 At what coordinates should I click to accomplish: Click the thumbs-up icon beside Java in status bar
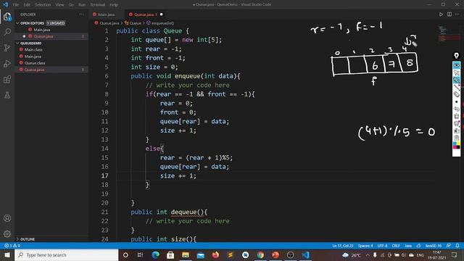[418, 246]
